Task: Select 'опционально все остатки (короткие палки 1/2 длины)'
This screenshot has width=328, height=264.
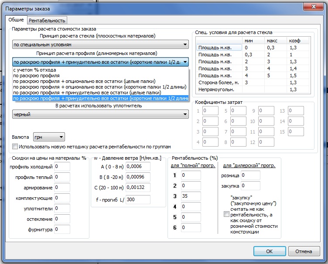Action: click(x=100, y=87)
